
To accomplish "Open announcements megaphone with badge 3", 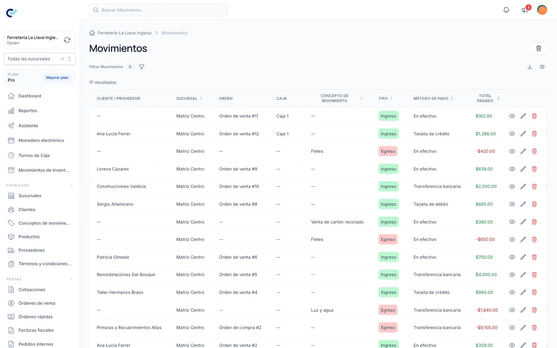I will pyautogui.click(x=525, y=10).
